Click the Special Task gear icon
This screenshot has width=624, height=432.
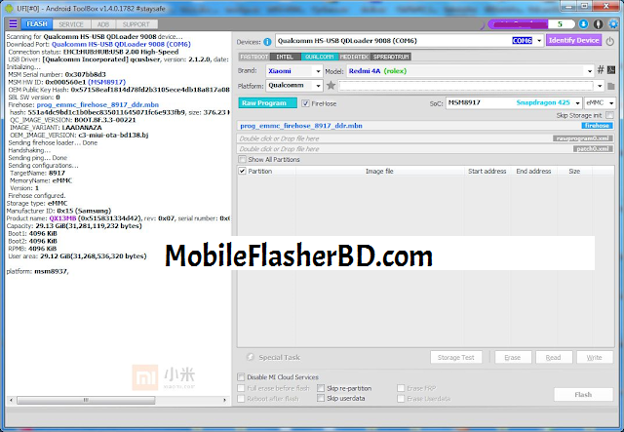(x=250, y=357)
